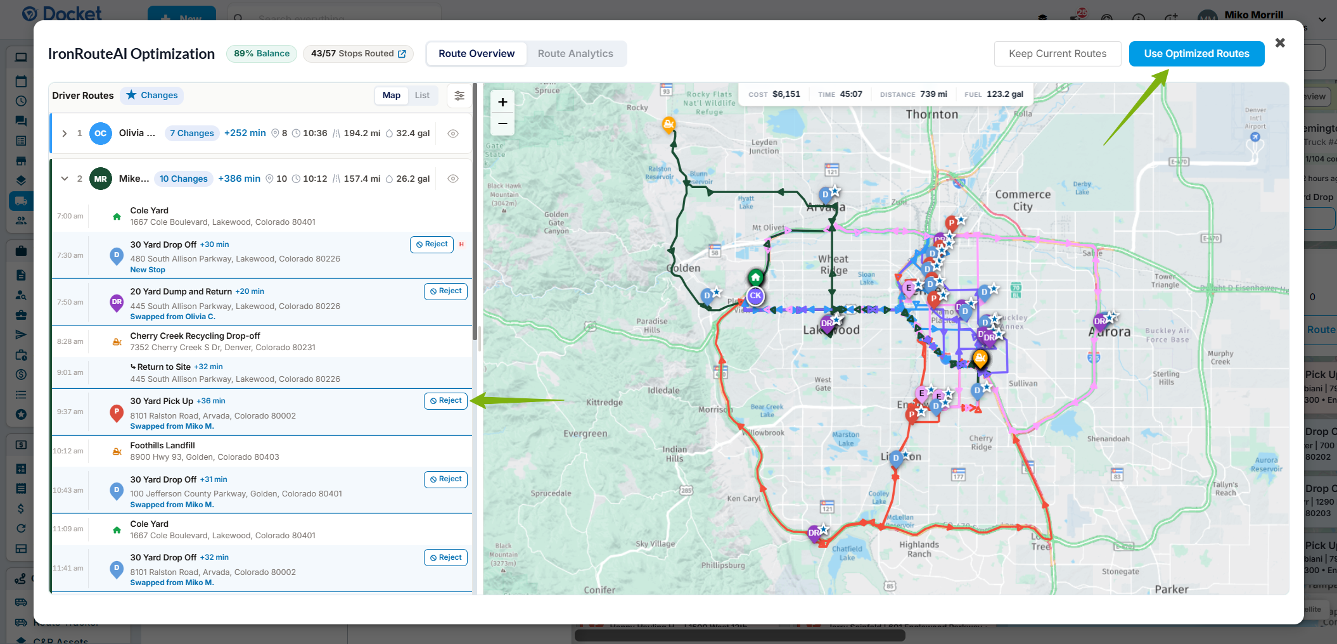The width and height of the screenshot is (1337, 644).
Task: Reject the 20 Yard Dump and Return change
Action: pos(445,291)
